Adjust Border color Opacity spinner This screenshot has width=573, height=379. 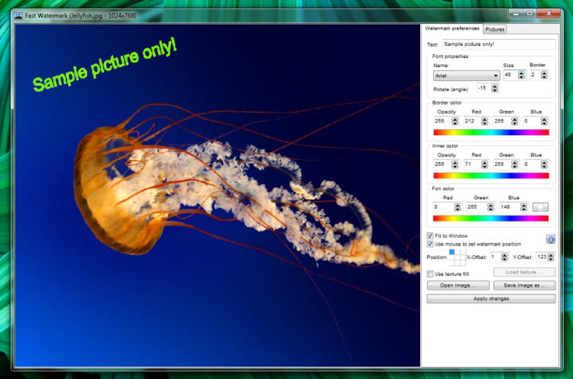[454, 122]
